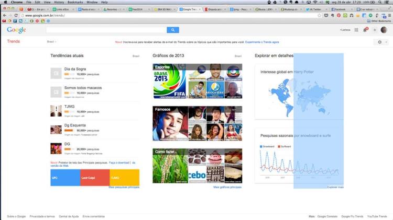Click the red Love Culpi tile
The image size is (393, 220).
click(95, 178)
